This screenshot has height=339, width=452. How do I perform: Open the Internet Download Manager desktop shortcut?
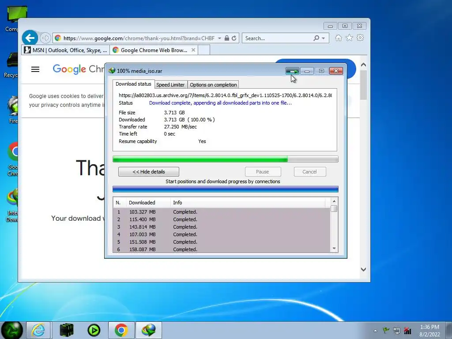pyautogui.click(x=12, y=205)
